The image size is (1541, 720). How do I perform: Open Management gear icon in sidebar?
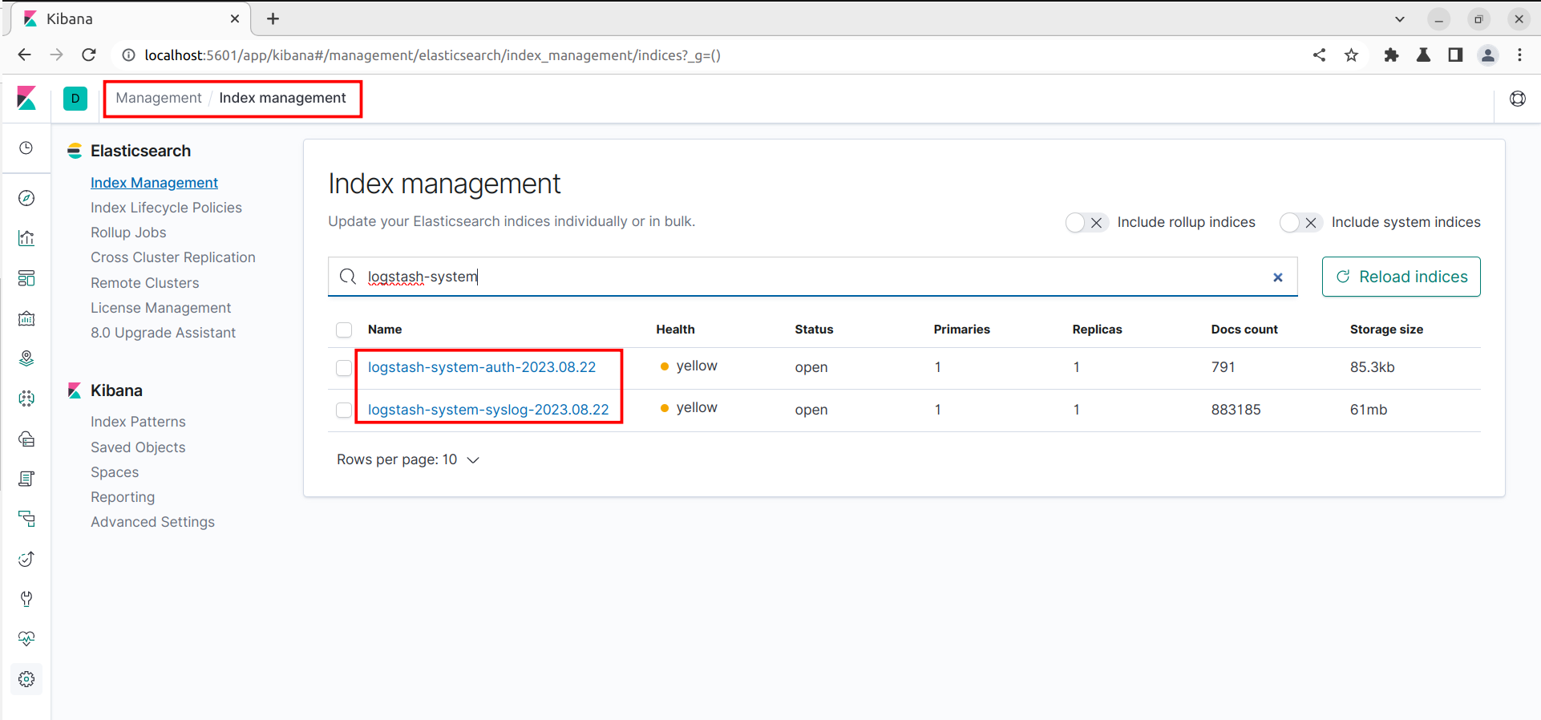tap(26, 679)
